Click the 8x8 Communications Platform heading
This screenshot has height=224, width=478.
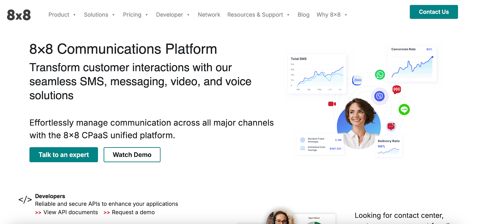(x=123, y=49)
